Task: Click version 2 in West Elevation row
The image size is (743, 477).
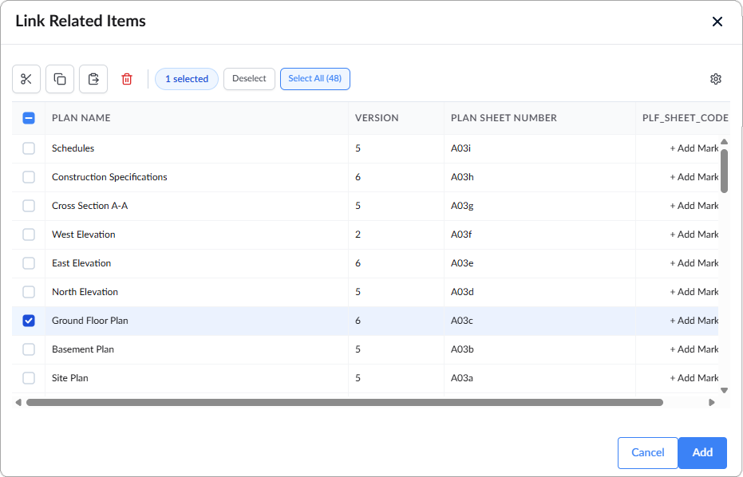Action: click(x=358, y=235)
